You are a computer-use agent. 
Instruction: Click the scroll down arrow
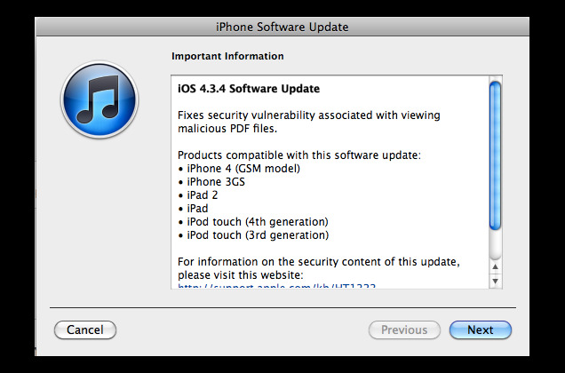[495, 281]
